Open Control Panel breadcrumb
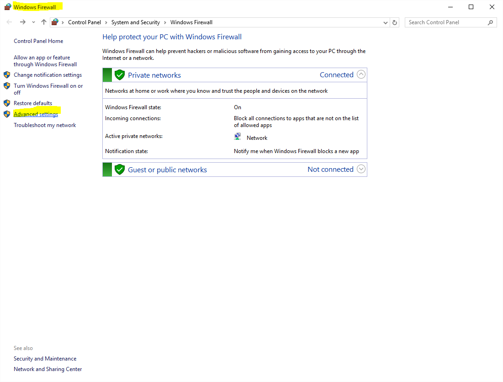The height and width of the screenshot is (382, 503). 85,22
